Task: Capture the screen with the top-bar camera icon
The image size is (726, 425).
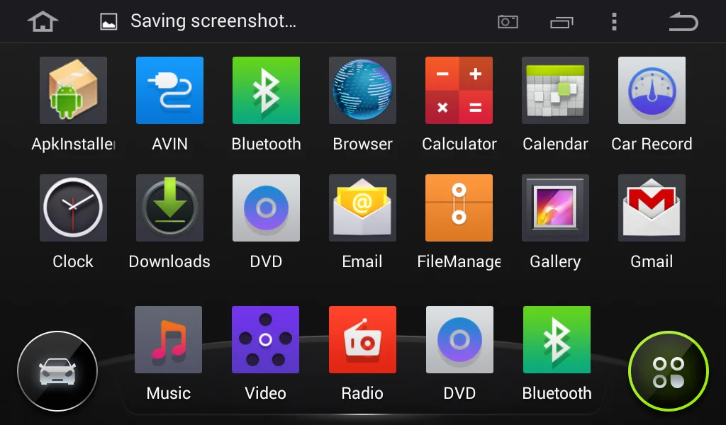Action: tap(508, 21)
